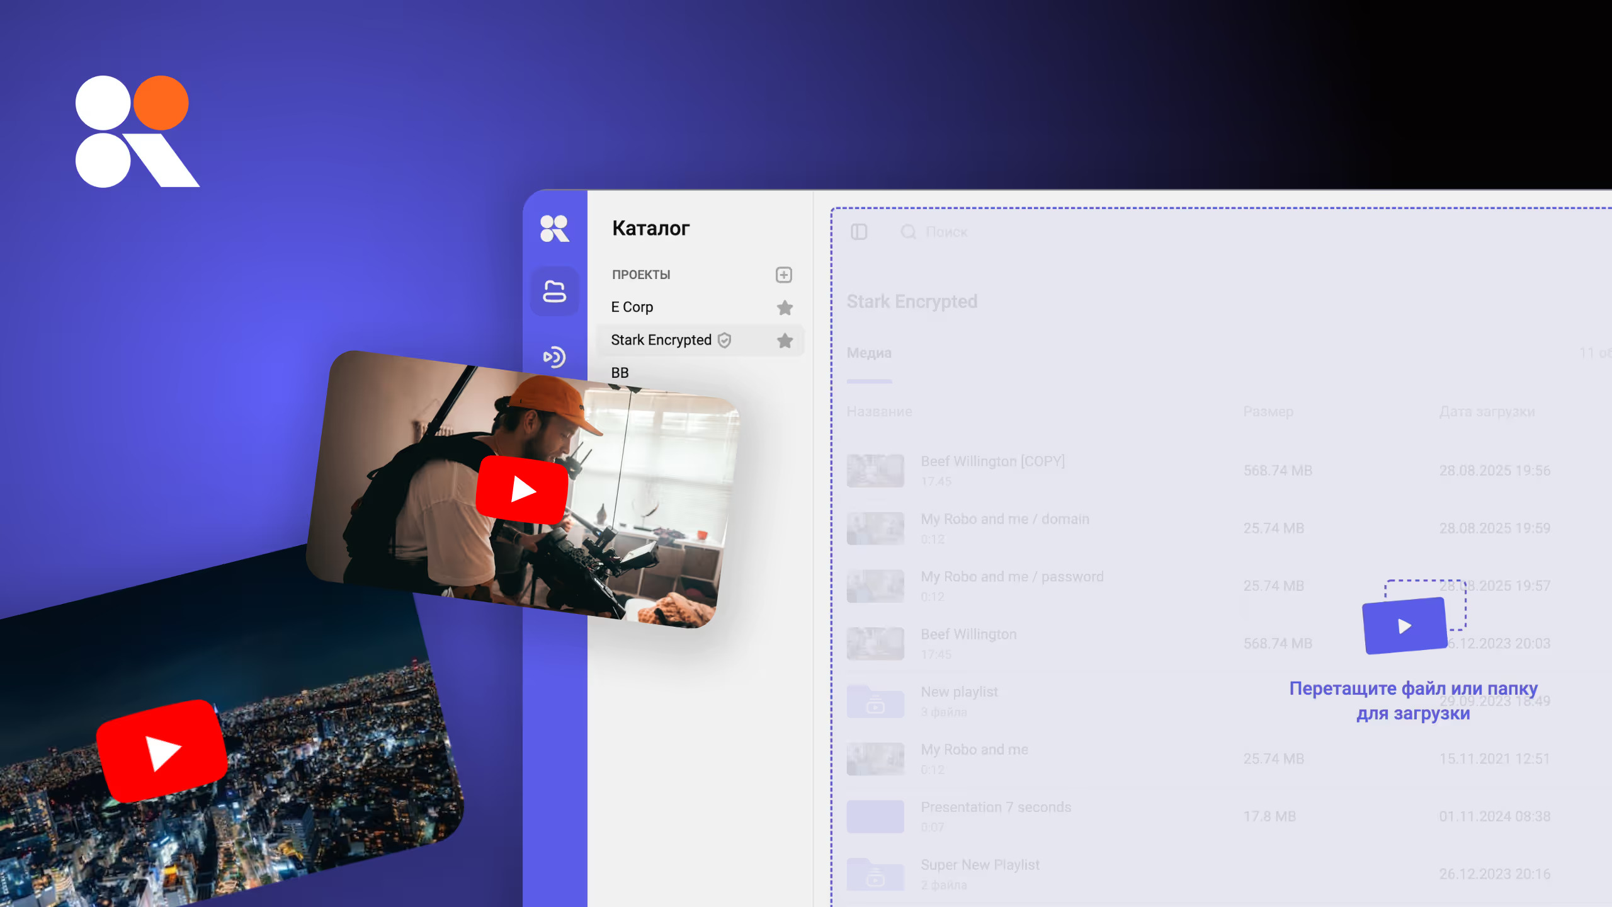The width and height of the screenshot is (1612, 907).
Task: Open the New playlist folder icon
Action: point(875,701)
